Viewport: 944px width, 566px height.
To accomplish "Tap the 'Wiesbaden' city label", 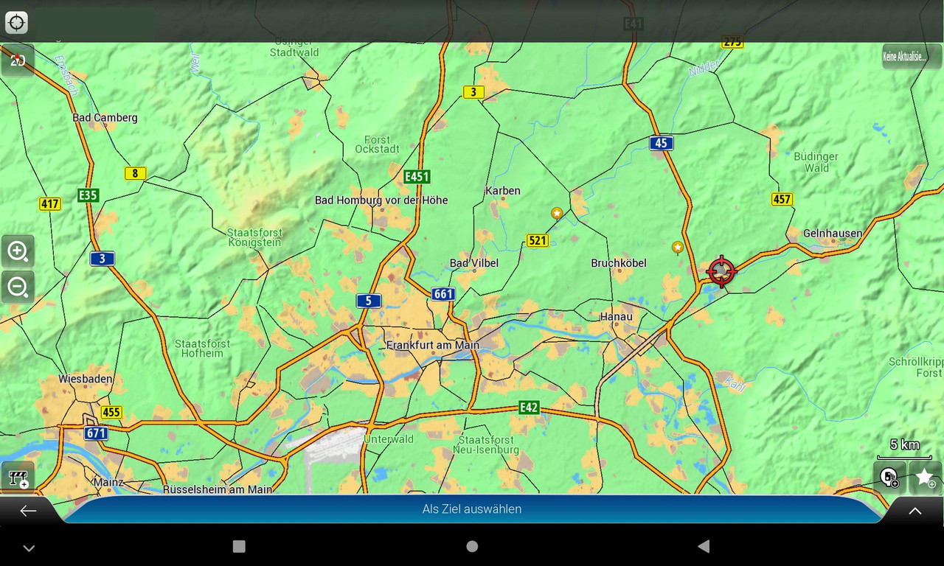I will pos(86,380).
